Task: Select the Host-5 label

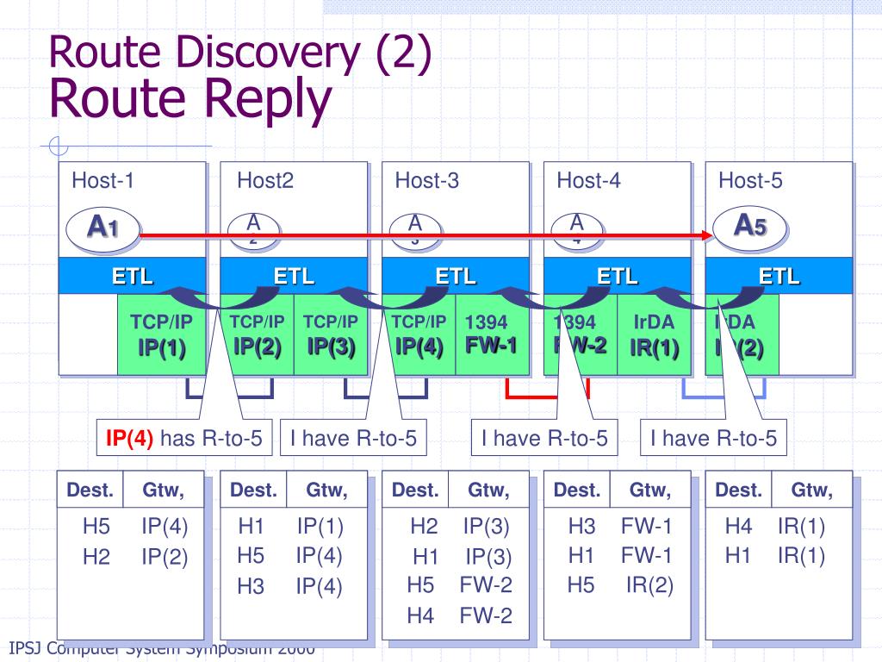Action: pos(750,181)
